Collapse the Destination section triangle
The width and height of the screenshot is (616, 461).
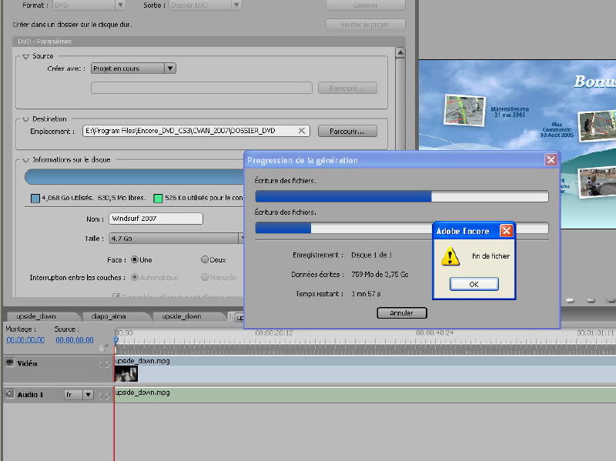pyautogui.click(x=26, y=119)
